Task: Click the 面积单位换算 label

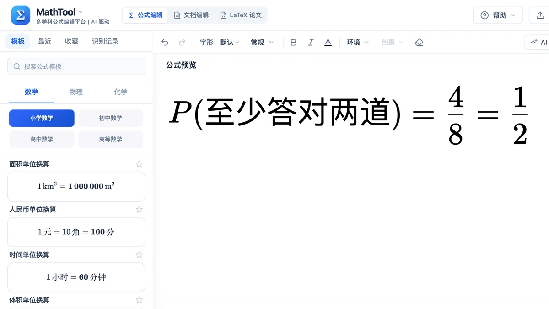Action: (x=29, y=164)
